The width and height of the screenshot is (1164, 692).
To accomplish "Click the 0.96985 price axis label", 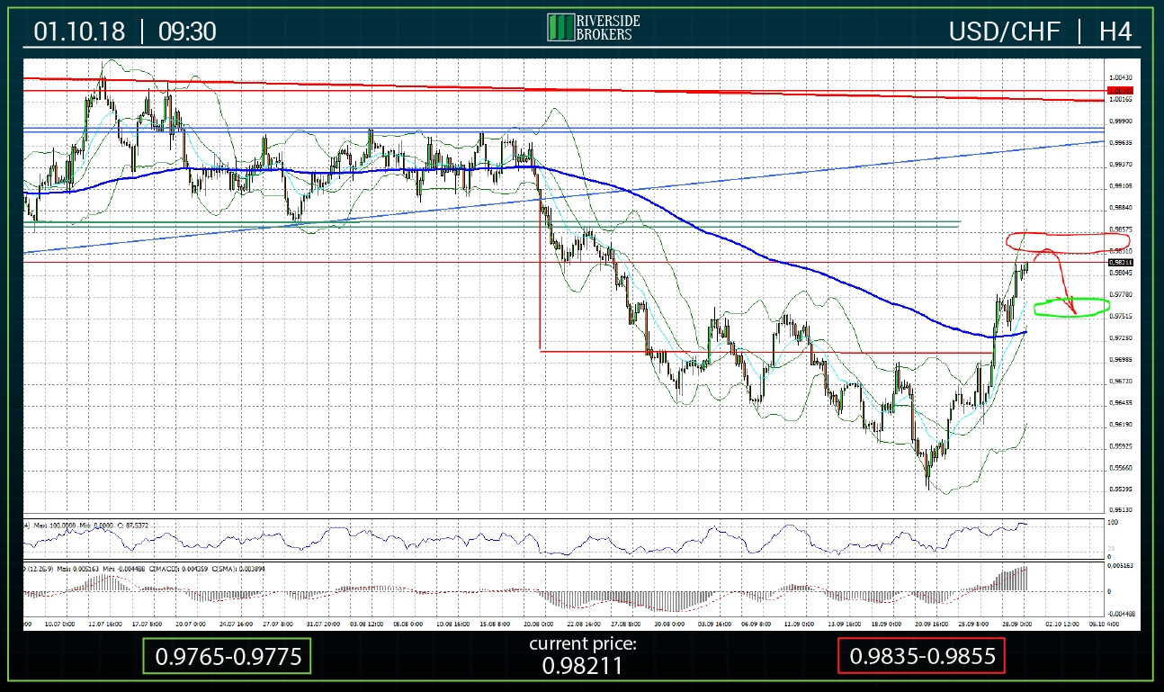I will 1121,359.
